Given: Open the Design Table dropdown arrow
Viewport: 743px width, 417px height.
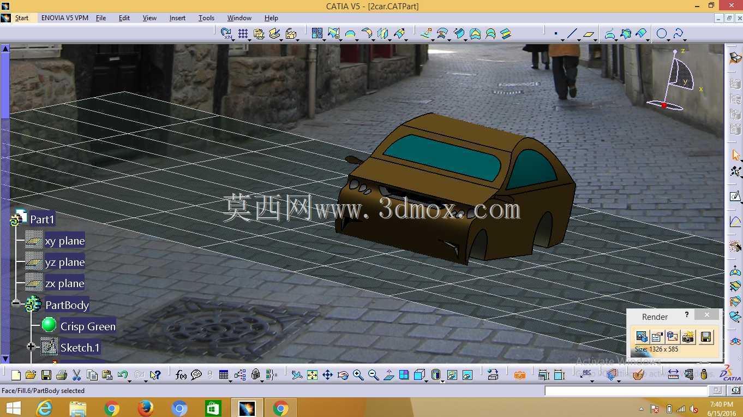Looking at the screenshot, I should pyautogui.click(x=230, y=380).
